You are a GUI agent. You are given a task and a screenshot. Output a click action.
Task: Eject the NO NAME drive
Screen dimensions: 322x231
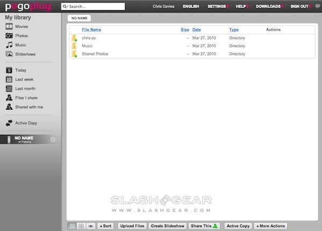[x=53, y=139]
